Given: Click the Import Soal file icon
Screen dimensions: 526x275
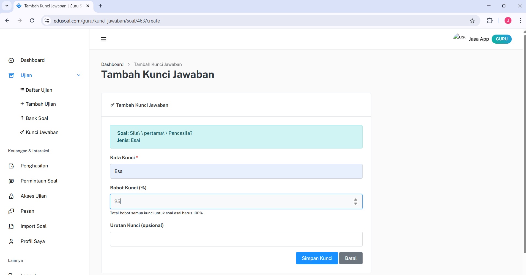Looking at the screenshot, I should [x=11, y=226].
